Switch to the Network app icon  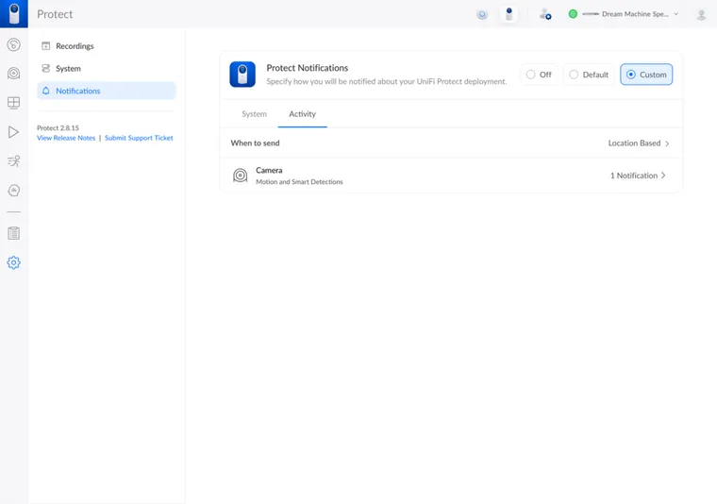pyautogui.click(x=482, y=15)
